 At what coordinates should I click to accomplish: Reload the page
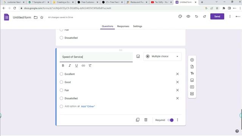click(x=15, y=8)
